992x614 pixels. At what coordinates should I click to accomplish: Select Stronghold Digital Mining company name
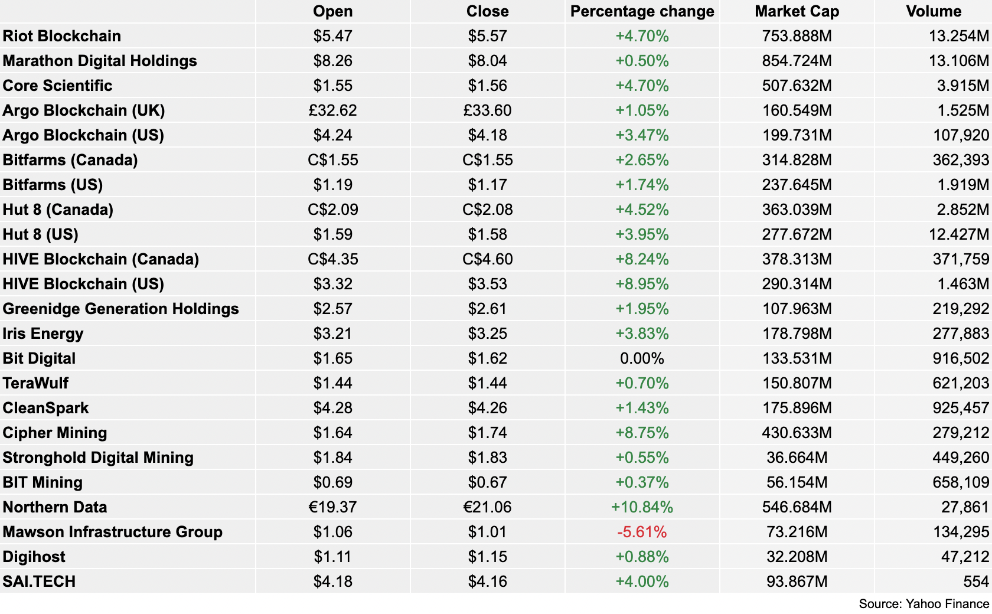tap(98, 458)
